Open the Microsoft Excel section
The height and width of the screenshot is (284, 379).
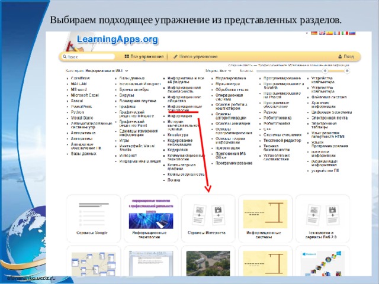[x=85, y=95]
